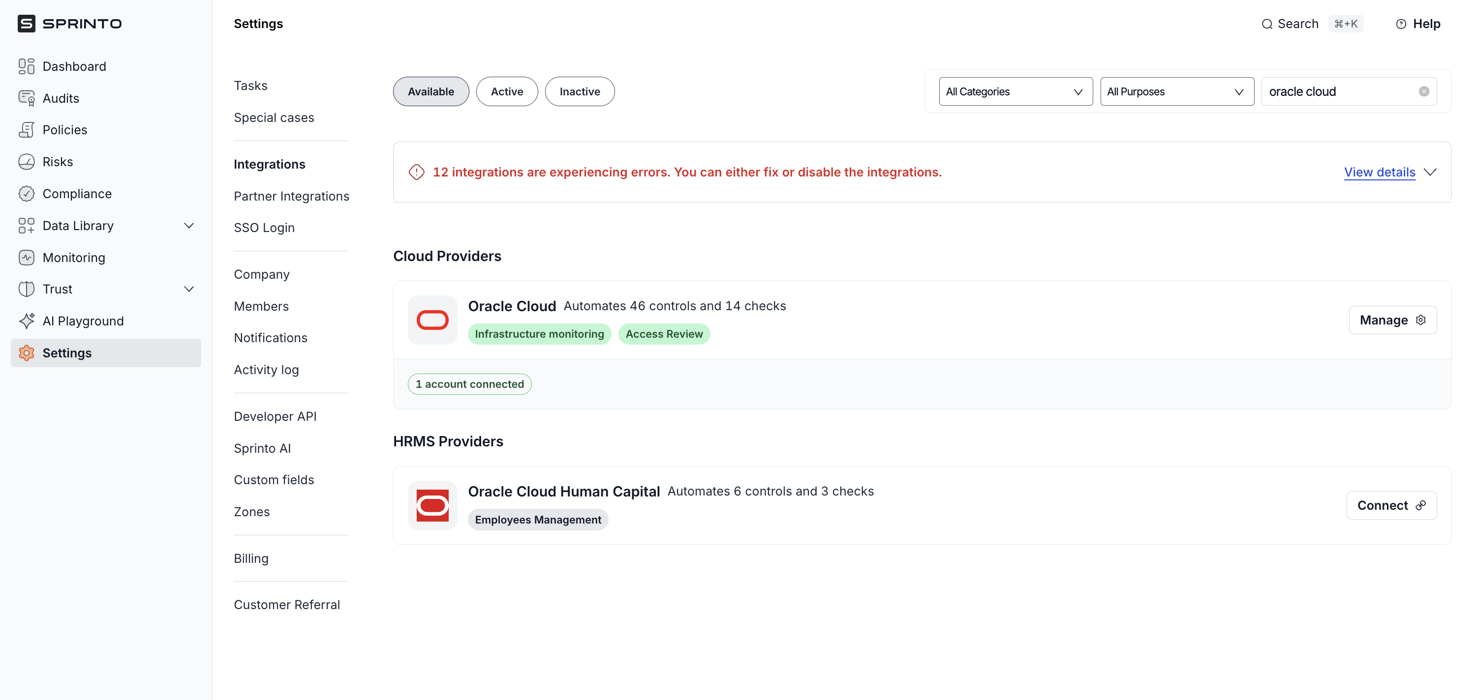The width and height of the screenshot is (1474, 700).
Task: Click the oracle cloud search field
Action: [1339, 91]
